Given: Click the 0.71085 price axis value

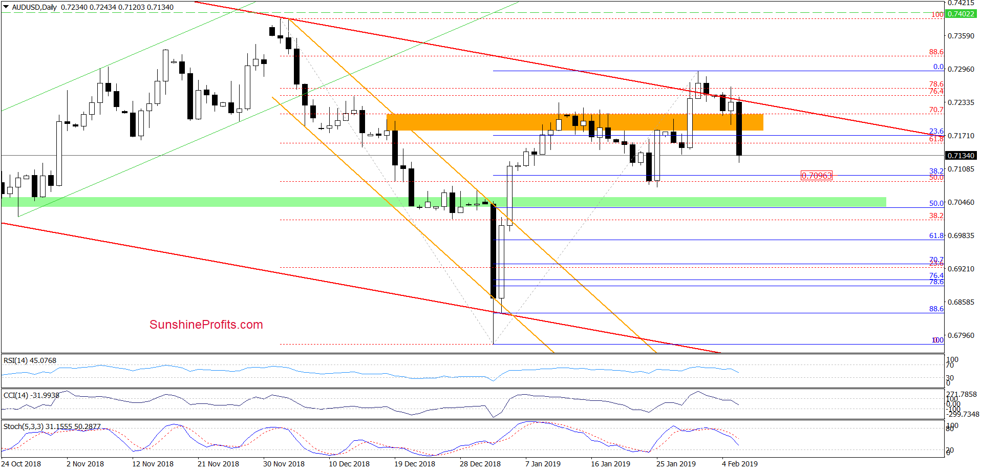Looking at the screenshot, I should [x=961, y=169].
